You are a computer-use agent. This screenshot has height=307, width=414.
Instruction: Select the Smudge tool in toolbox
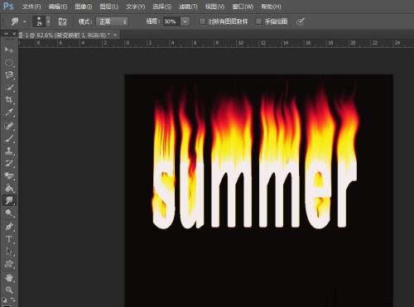tap(9, 200)
